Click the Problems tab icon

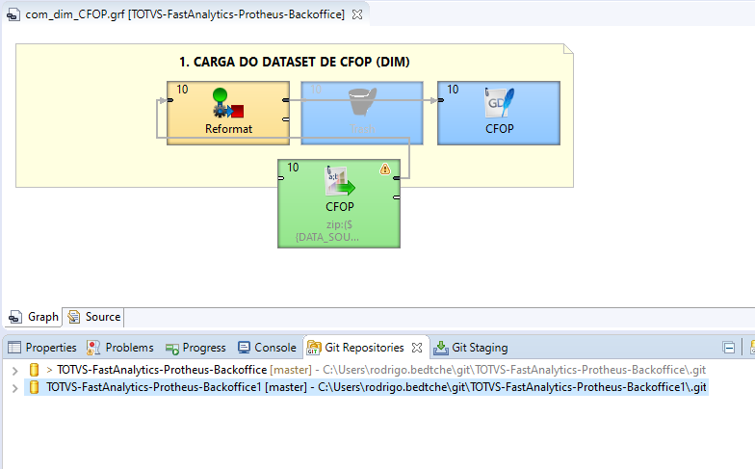[92, 348]
